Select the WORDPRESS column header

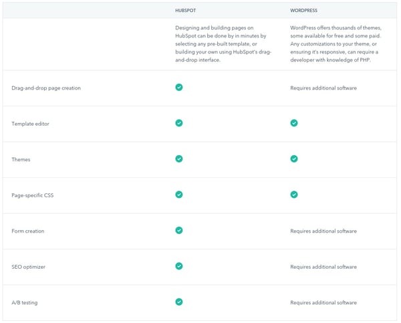pyautogui.click(x=304, y=11)
